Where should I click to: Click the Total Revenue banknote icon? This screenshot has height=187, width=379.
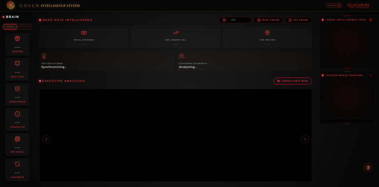(x=84, y=33)
